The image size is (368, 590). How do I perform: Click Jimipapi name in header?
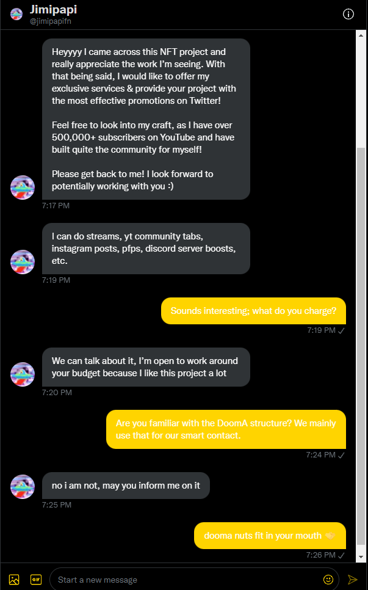click(54, 10)
